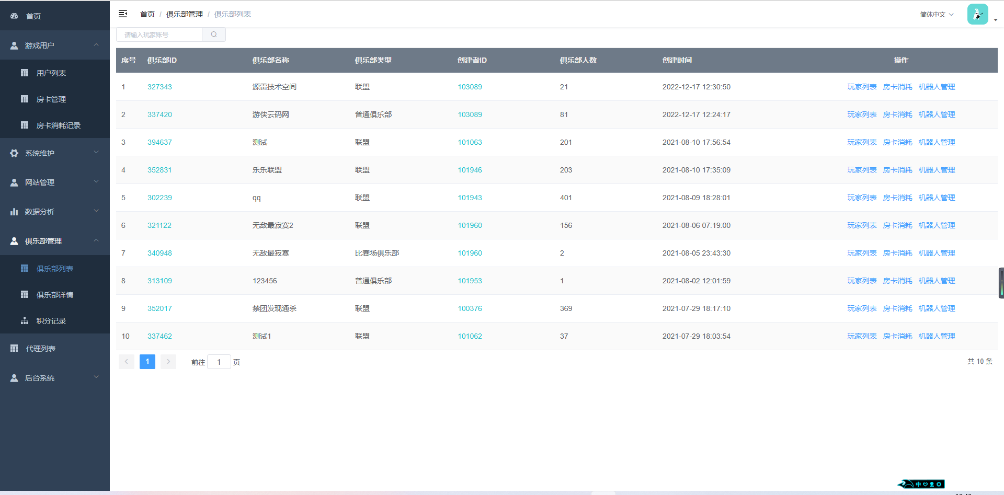Open 积分记录 menu item

click(55, 320)
